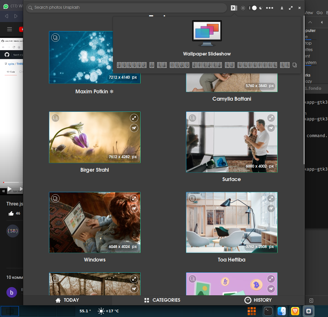Expand the Surface photo with its fullscreen icon

(x=271, y=118)
